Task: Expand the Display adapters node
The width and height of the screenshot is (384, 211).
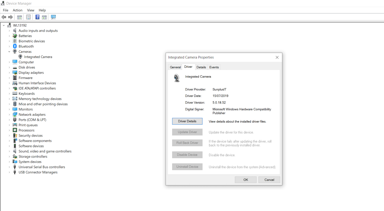Action: tap(9, 73)
